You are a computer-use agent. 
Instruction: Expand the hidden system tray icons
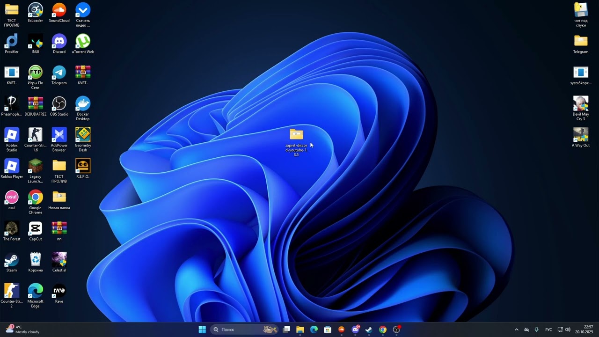tap(517, 330)
